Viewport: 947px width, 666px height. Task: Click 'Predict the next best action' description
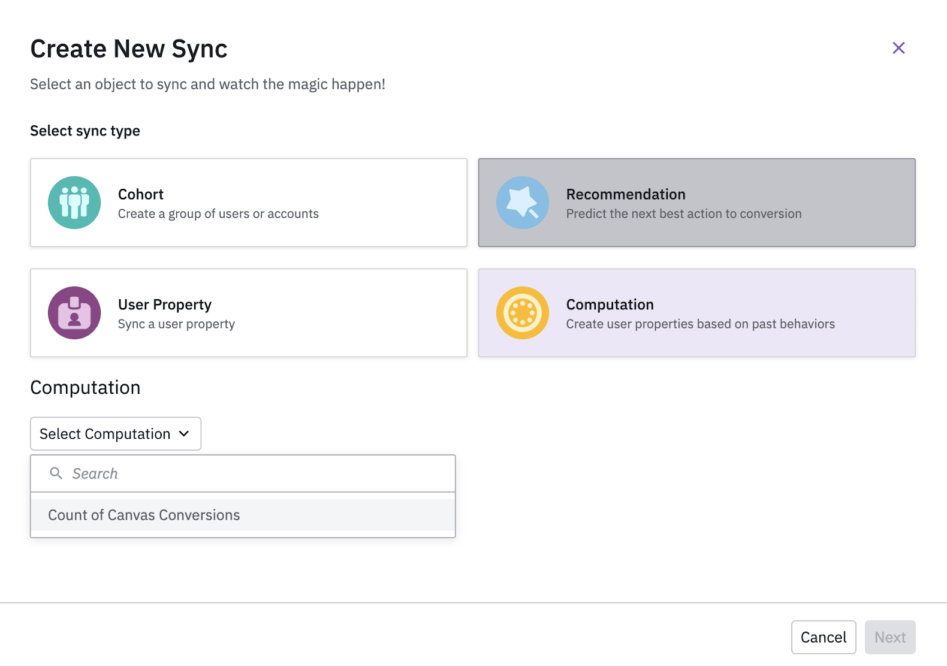[683, 214]
